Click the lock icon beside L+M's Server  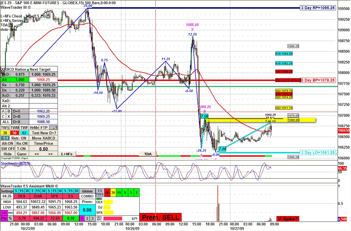[26, 21]
